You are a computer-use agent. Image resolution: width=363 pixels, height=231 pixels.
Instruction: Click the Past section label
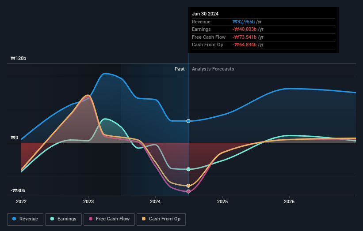pyautogui.click(x=180, y=69)
